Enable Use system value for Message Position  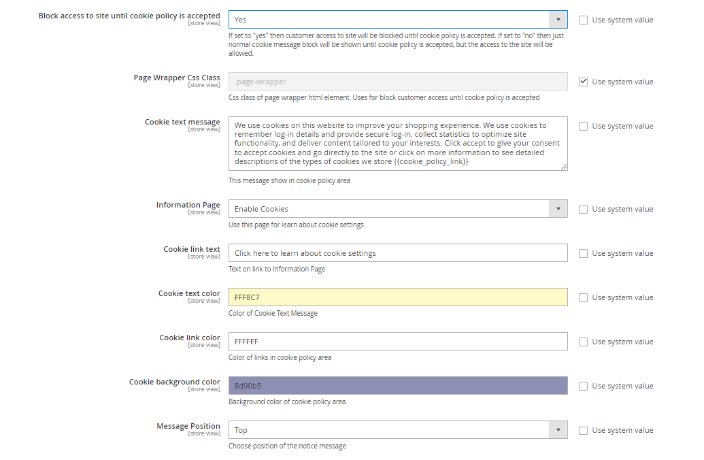coord(583,430)
